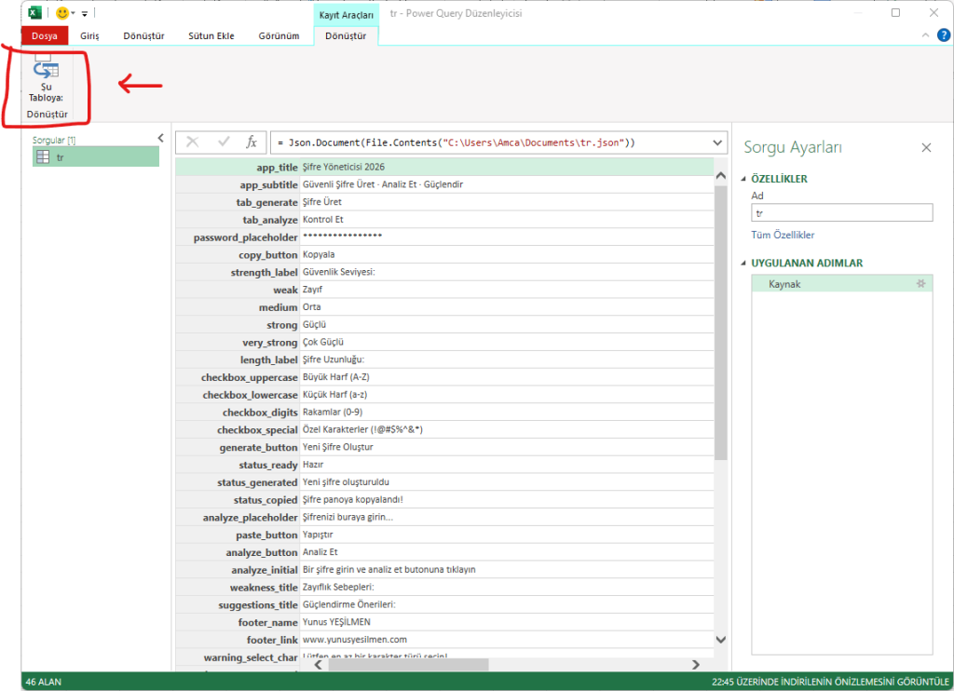
Task: Click the tab_generate value Şifre Üret
Action: (x=321, y=202)
